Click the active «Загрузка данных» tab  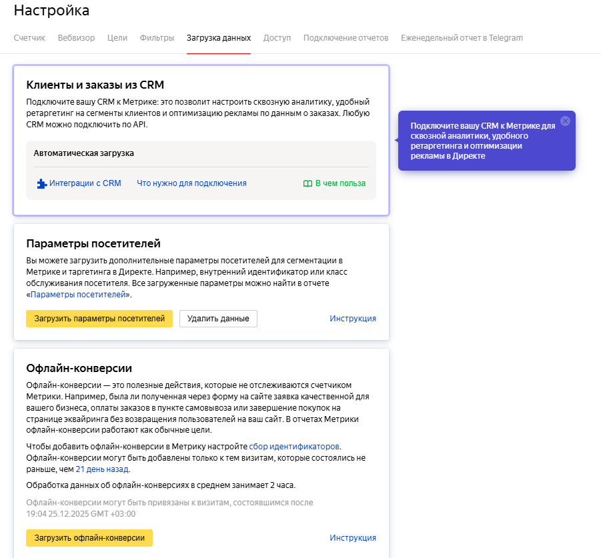219,38
